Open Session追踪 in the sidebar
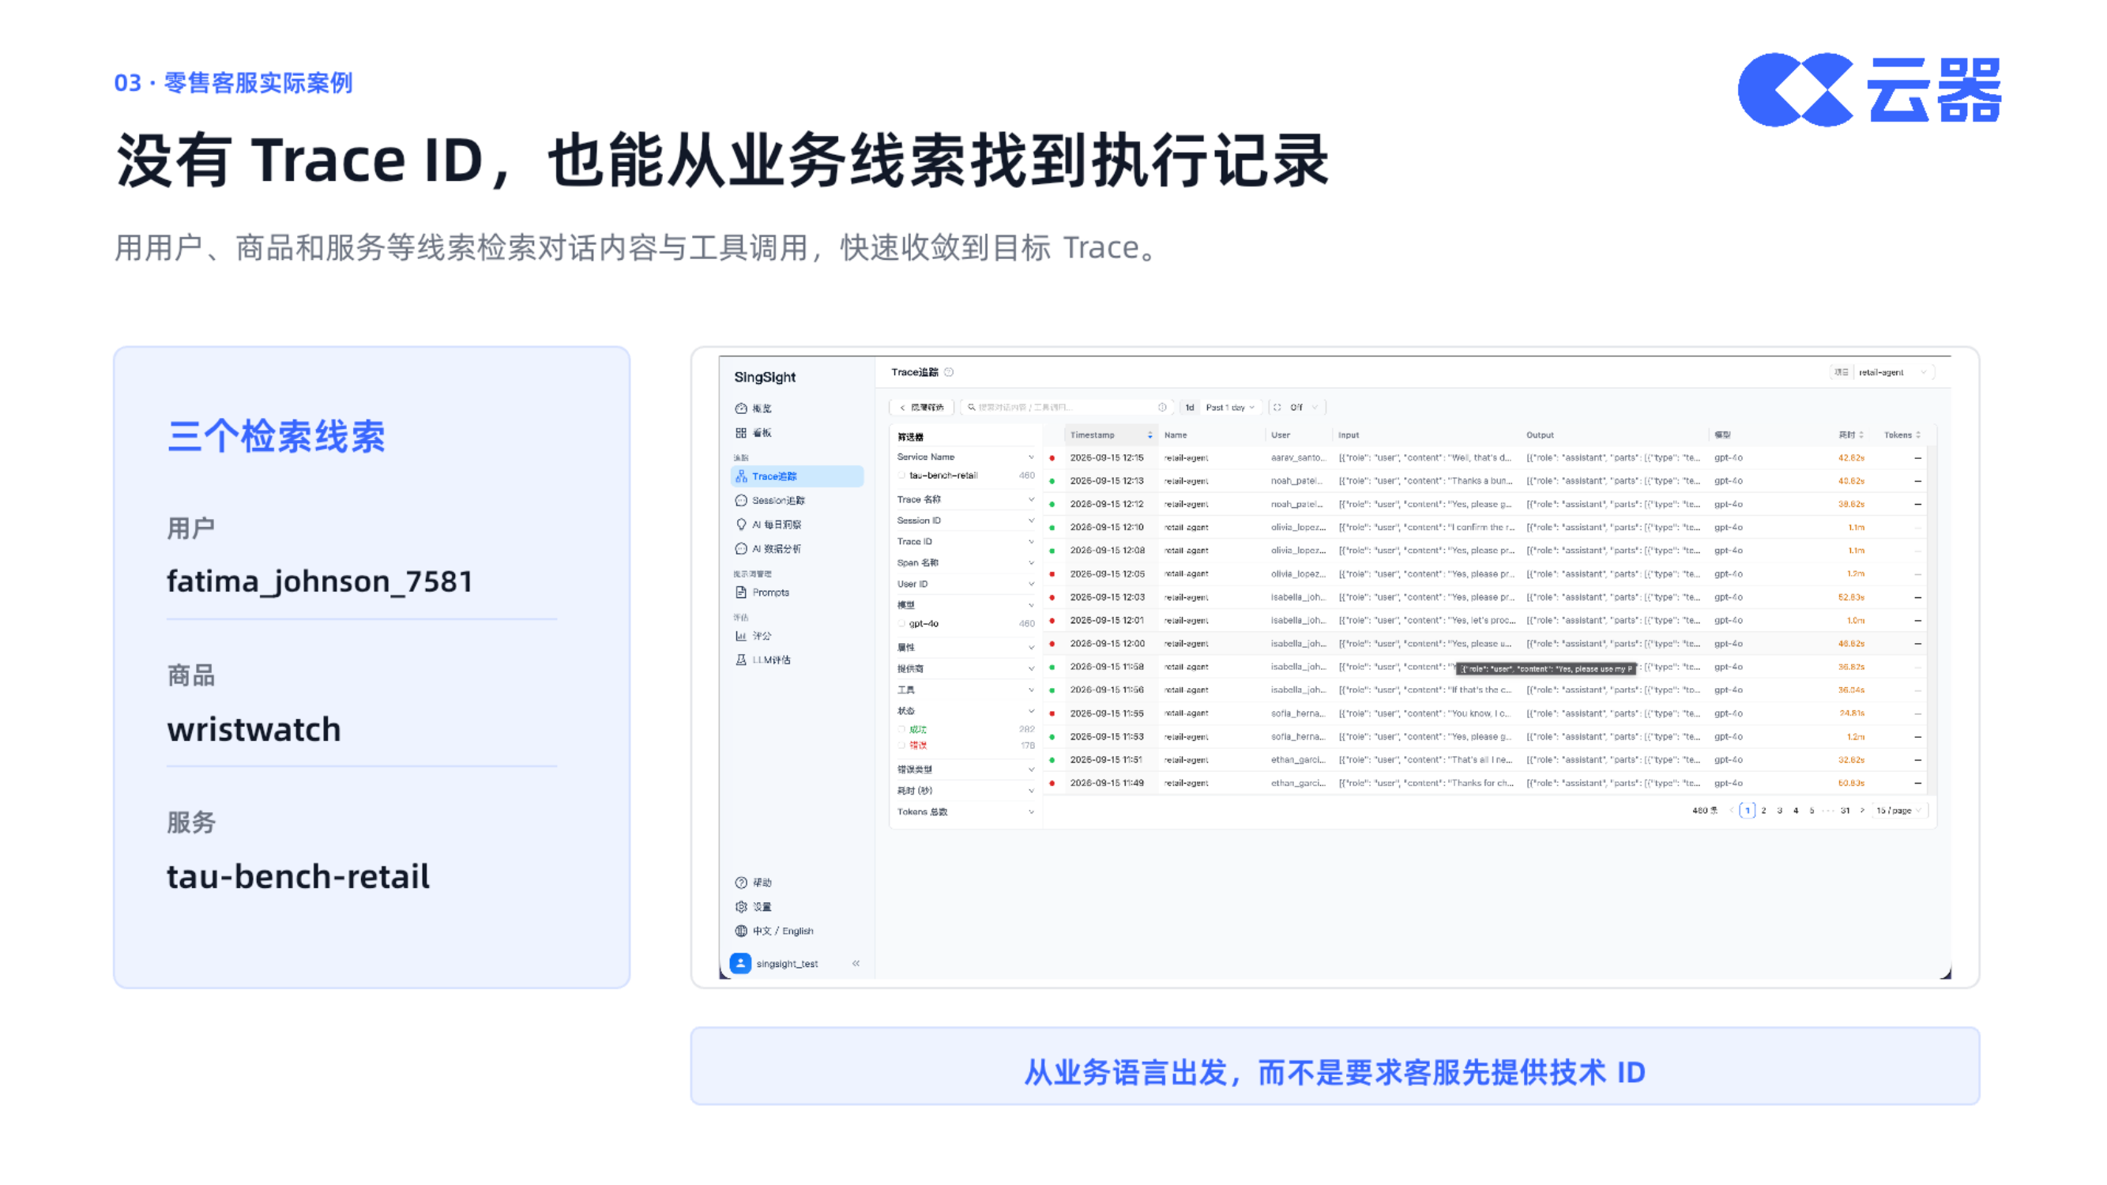The image size is (2107, 1185). tap(769, 500)
